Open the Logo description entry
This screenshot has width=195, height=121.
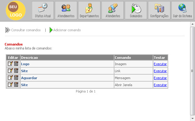25,64
